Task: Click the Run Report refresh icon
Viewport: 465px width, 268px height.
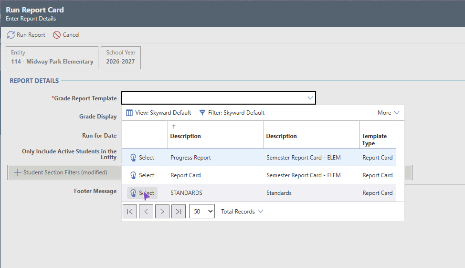Action: 11,35
